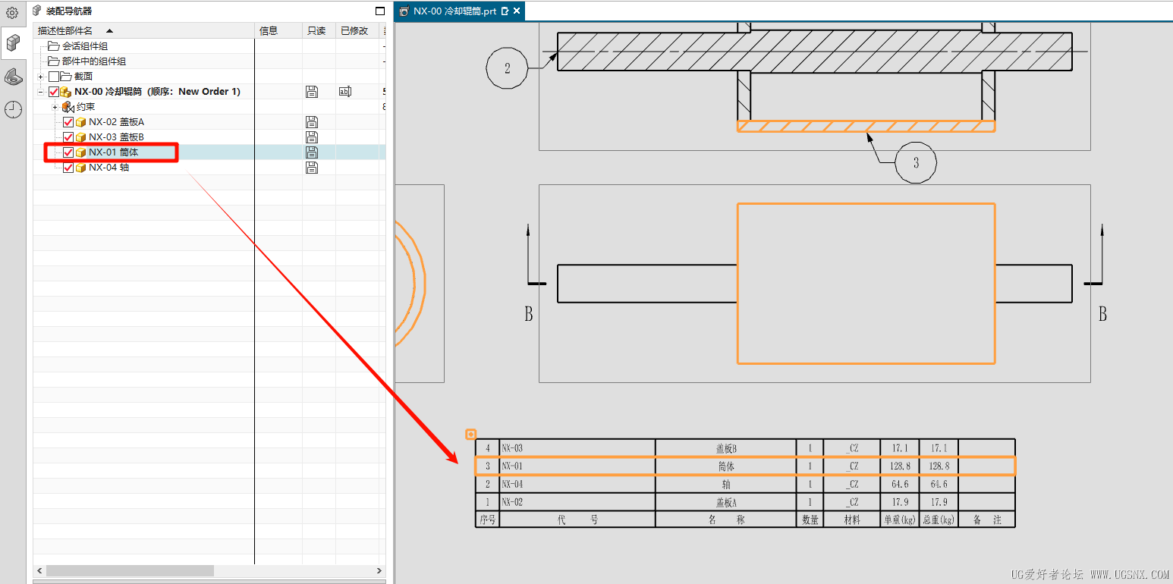Click the horizontal scrollbar thumb in the navigator
The width and height of the screenshot is (1173, 584).
tap(130, 570)
